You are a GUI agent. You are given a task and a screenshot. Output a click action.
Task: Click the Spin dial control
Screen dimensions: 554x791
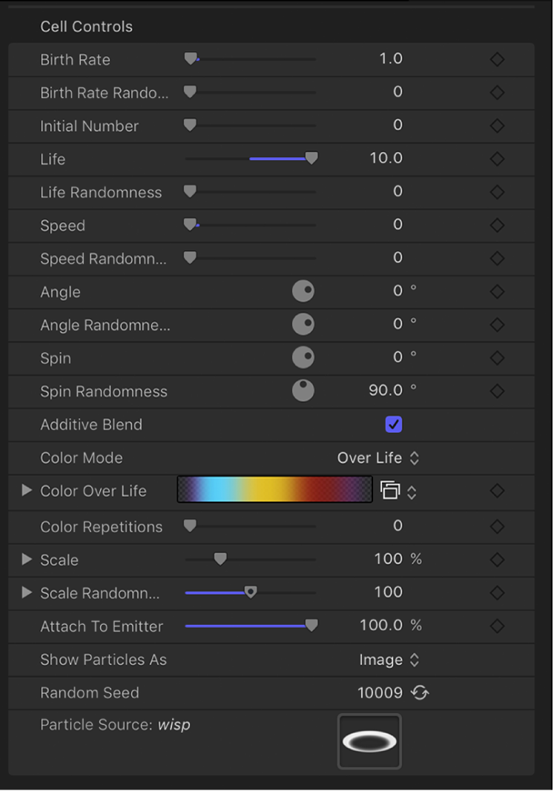click(x=303, y=358)
